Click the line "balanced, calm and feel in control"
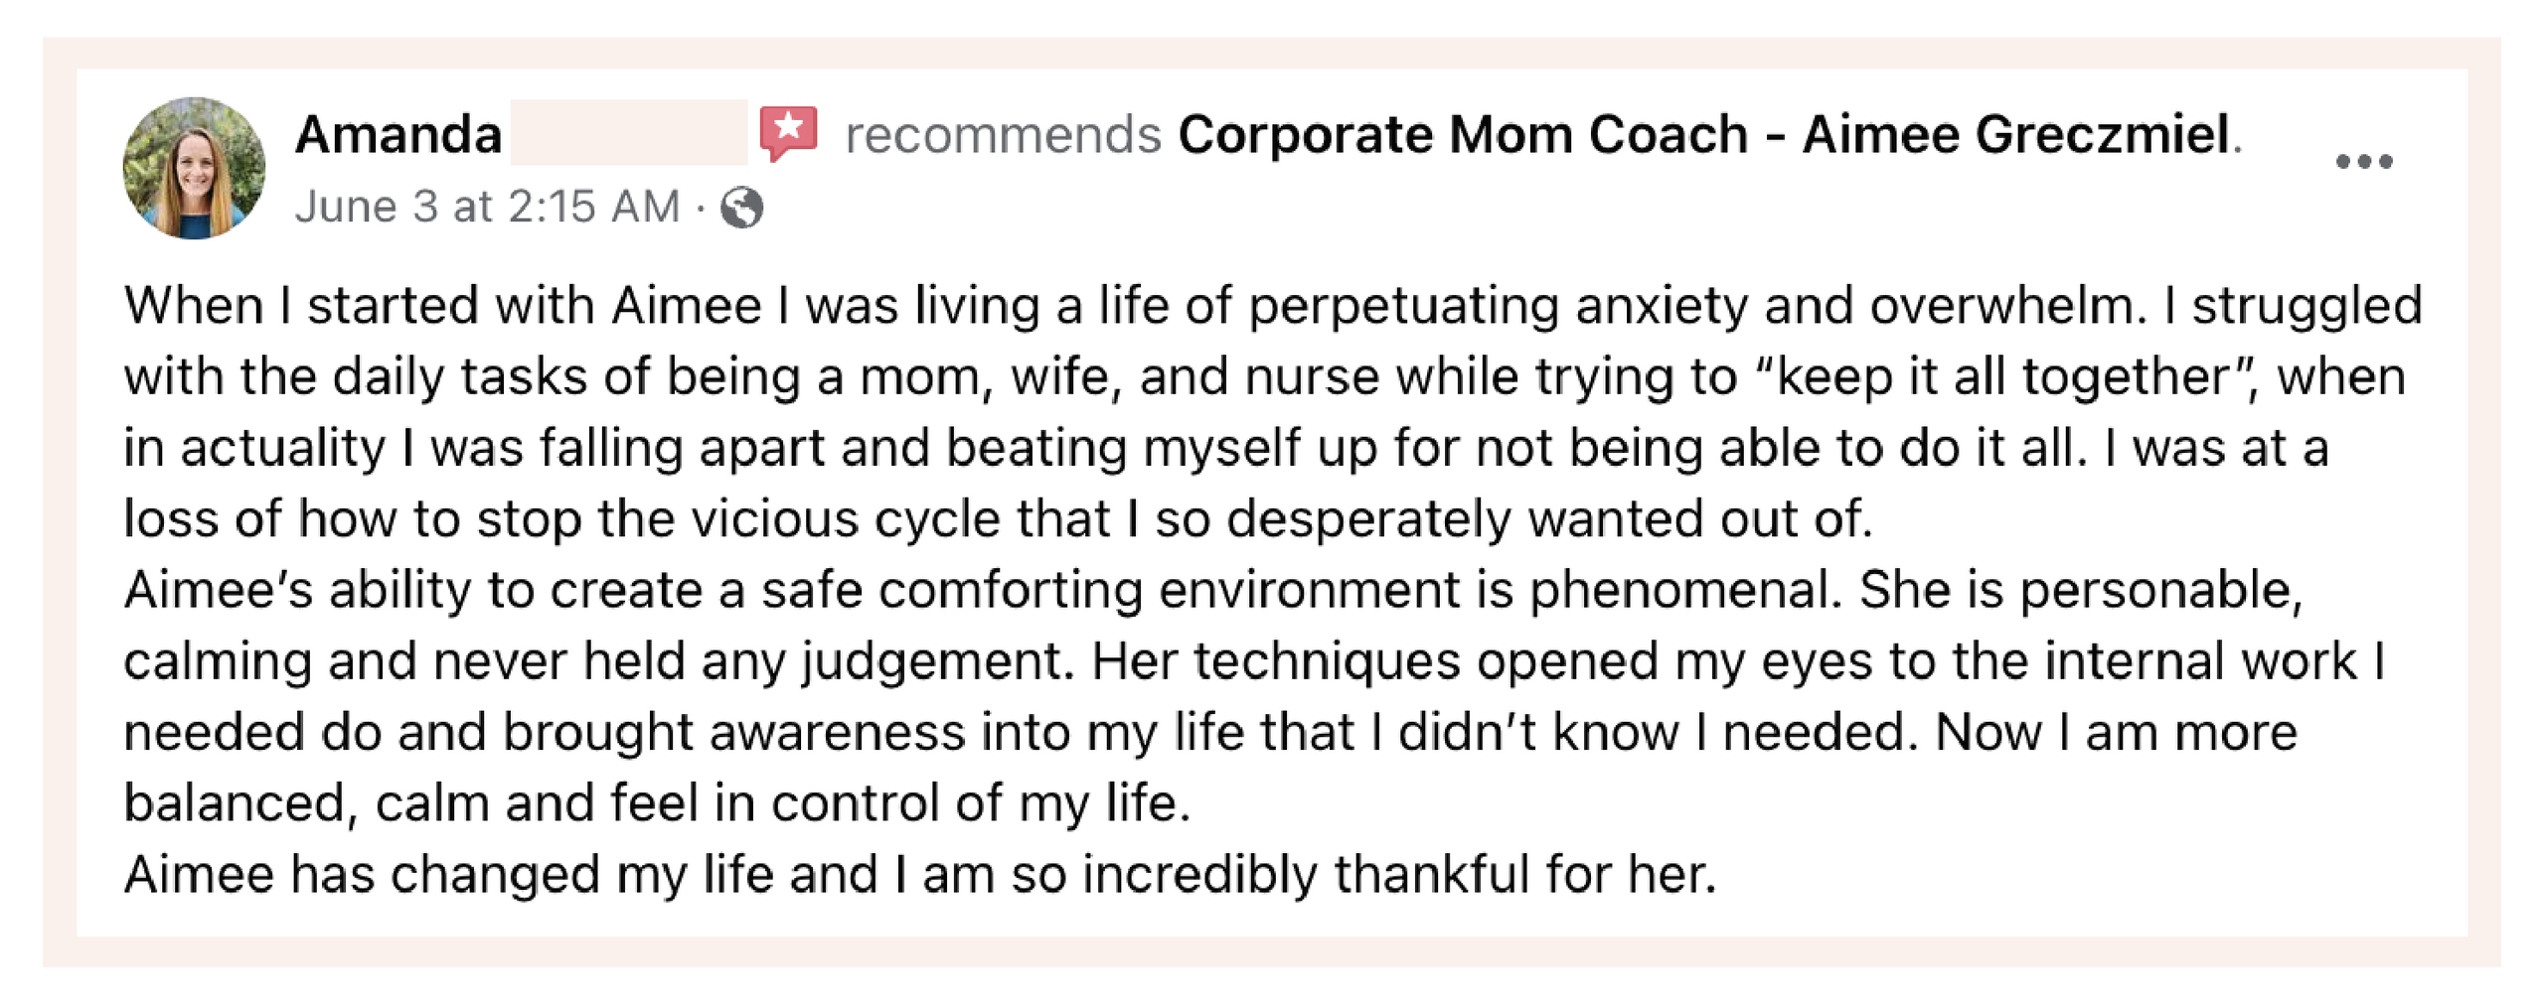The width and height of the screenshot is (2544, 1004). tap(656, 803)
